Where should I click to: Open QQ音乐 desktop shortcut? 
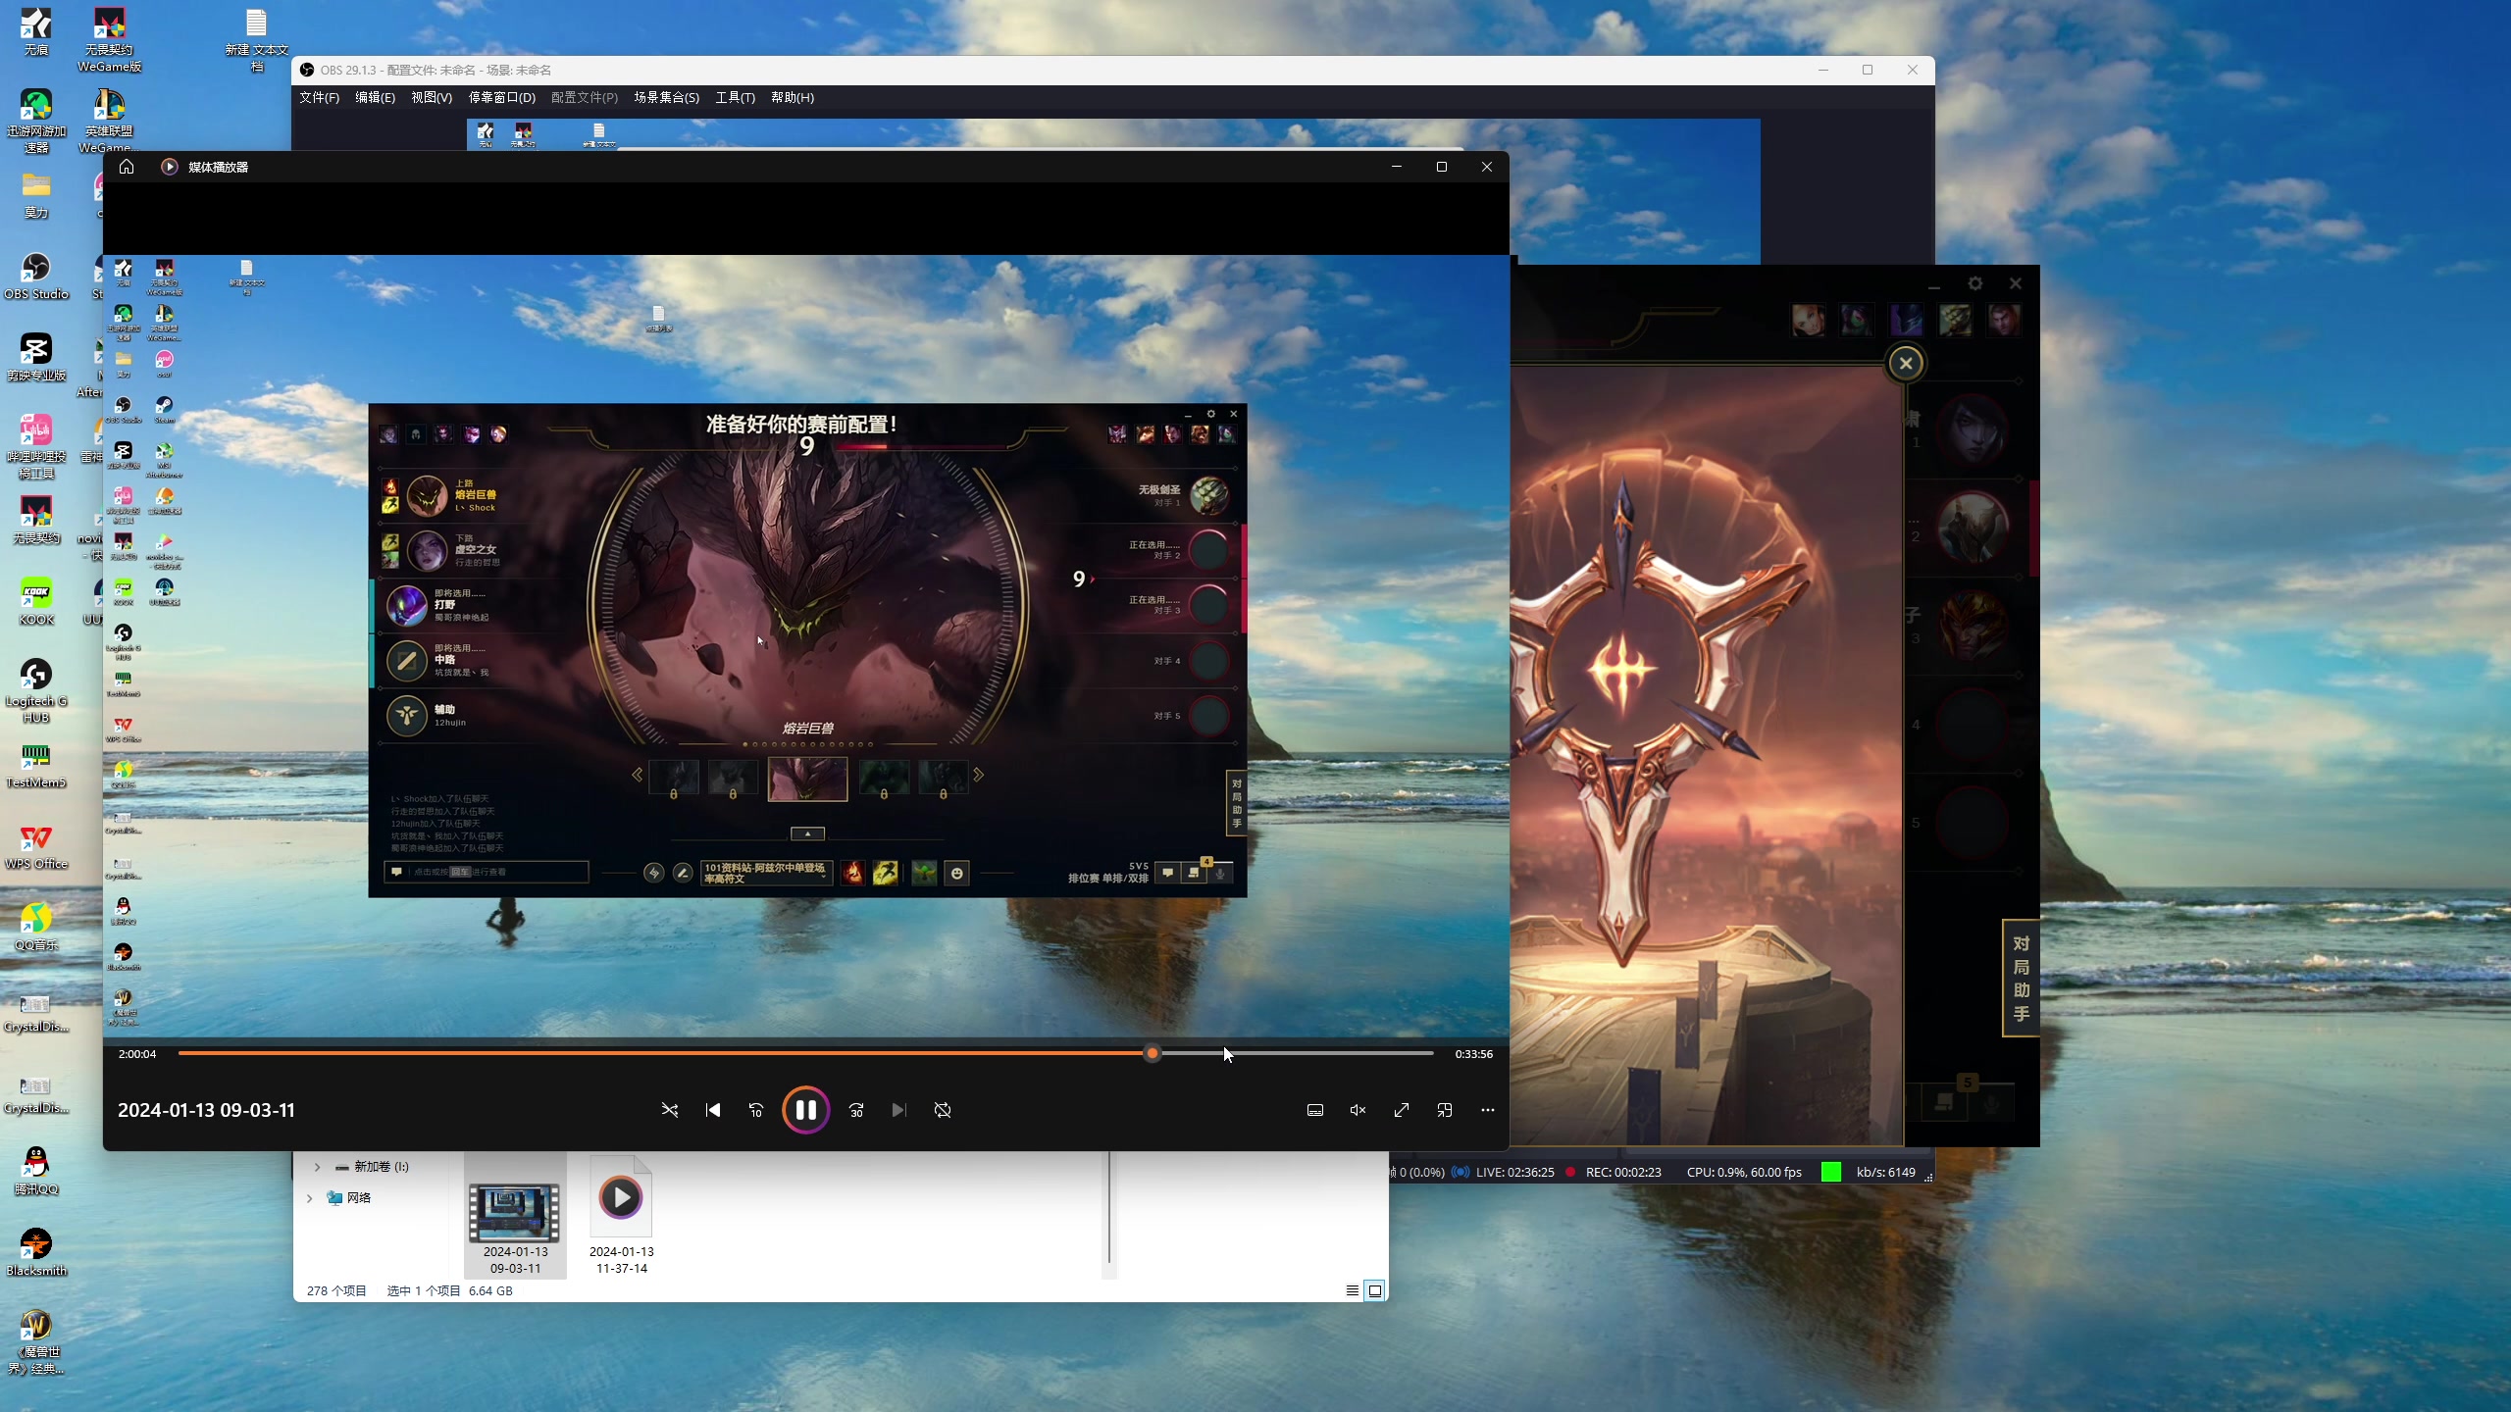coord(36,927)
